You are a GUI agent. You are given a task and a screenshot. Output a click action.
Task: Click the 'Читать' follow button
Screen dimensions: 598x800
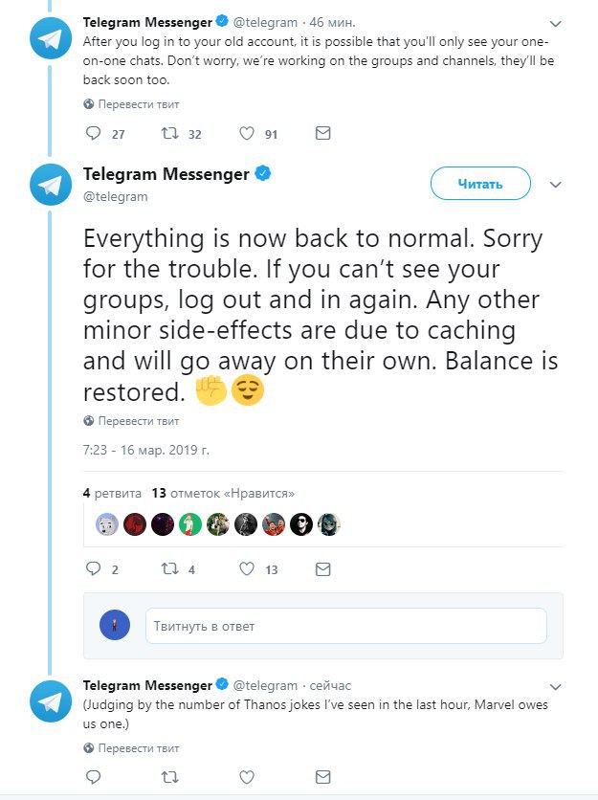pos(479,184)
